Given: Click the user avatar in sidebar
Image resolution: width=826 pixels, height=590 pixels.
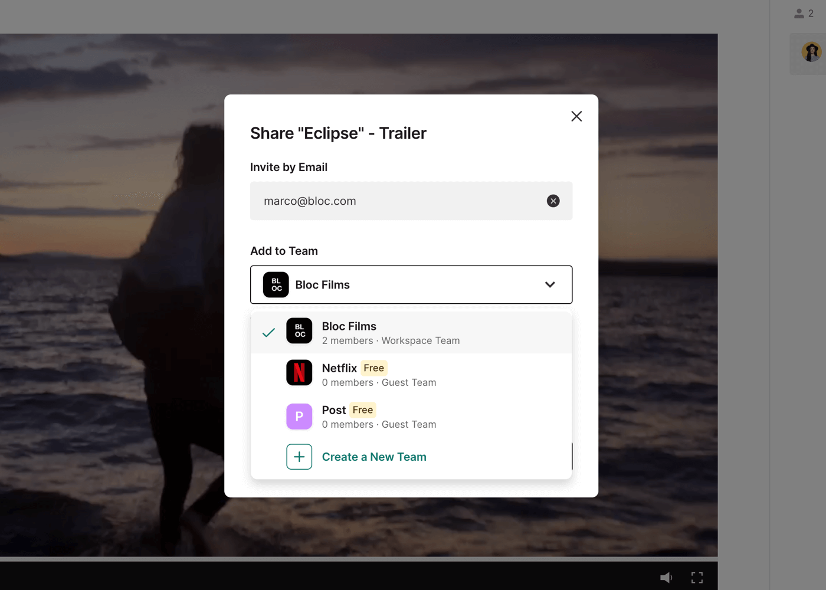Looking at the screenshot, I should [811, 52].
